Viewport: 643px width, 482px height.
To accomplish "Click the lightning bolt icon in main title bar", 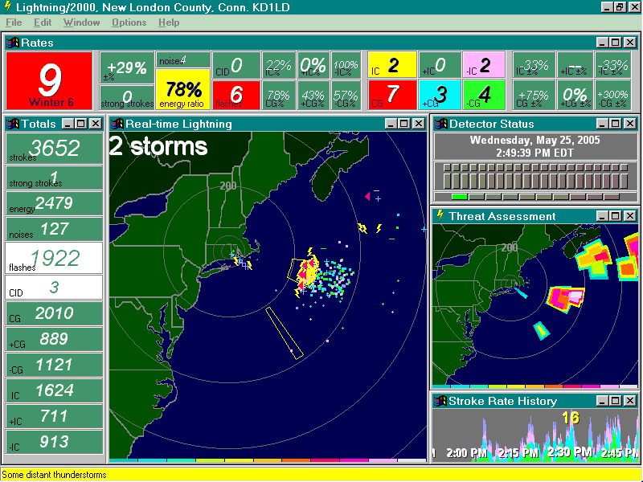I will 7,7.
